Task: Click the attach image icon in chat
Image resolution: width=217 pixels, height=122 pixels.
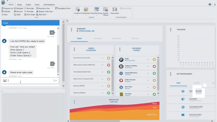Action: pyautogui.click(x=5, y=81)
